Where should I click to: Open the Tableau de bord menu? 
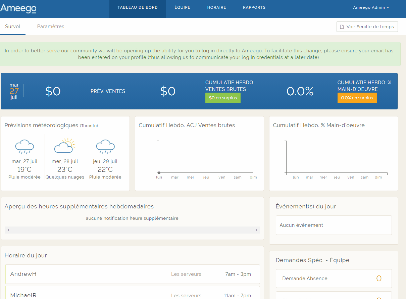138,8
